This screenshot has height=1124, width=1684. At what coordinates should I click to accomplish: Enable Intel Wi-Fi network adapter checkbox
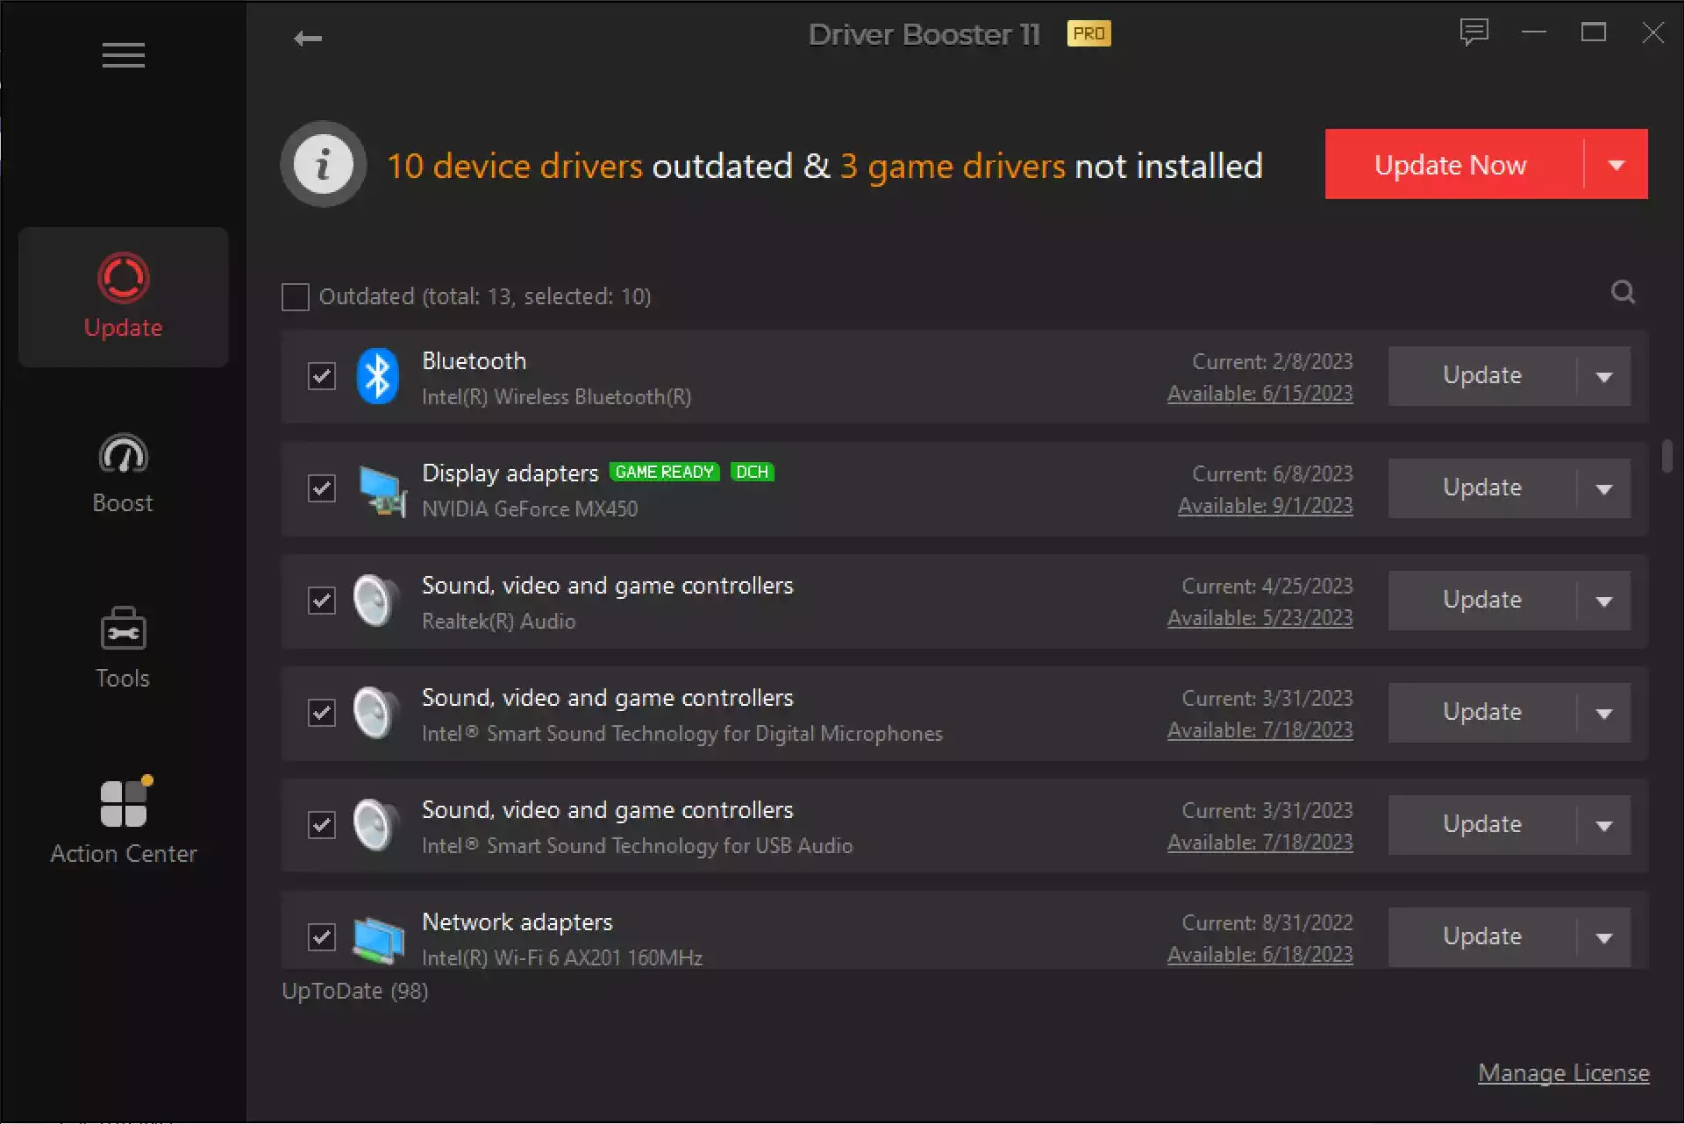point(323,935)
